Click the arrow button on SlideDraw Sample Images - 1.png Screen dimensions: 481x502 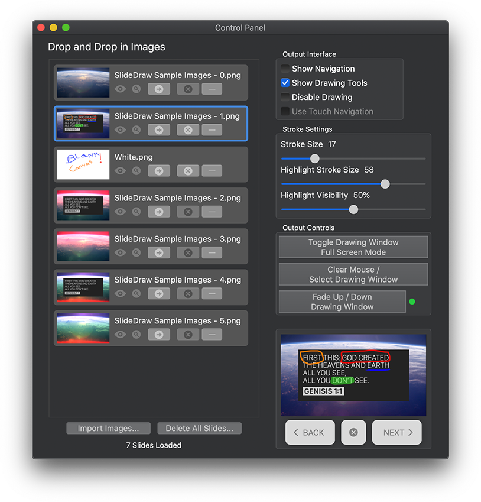point(159,130)
